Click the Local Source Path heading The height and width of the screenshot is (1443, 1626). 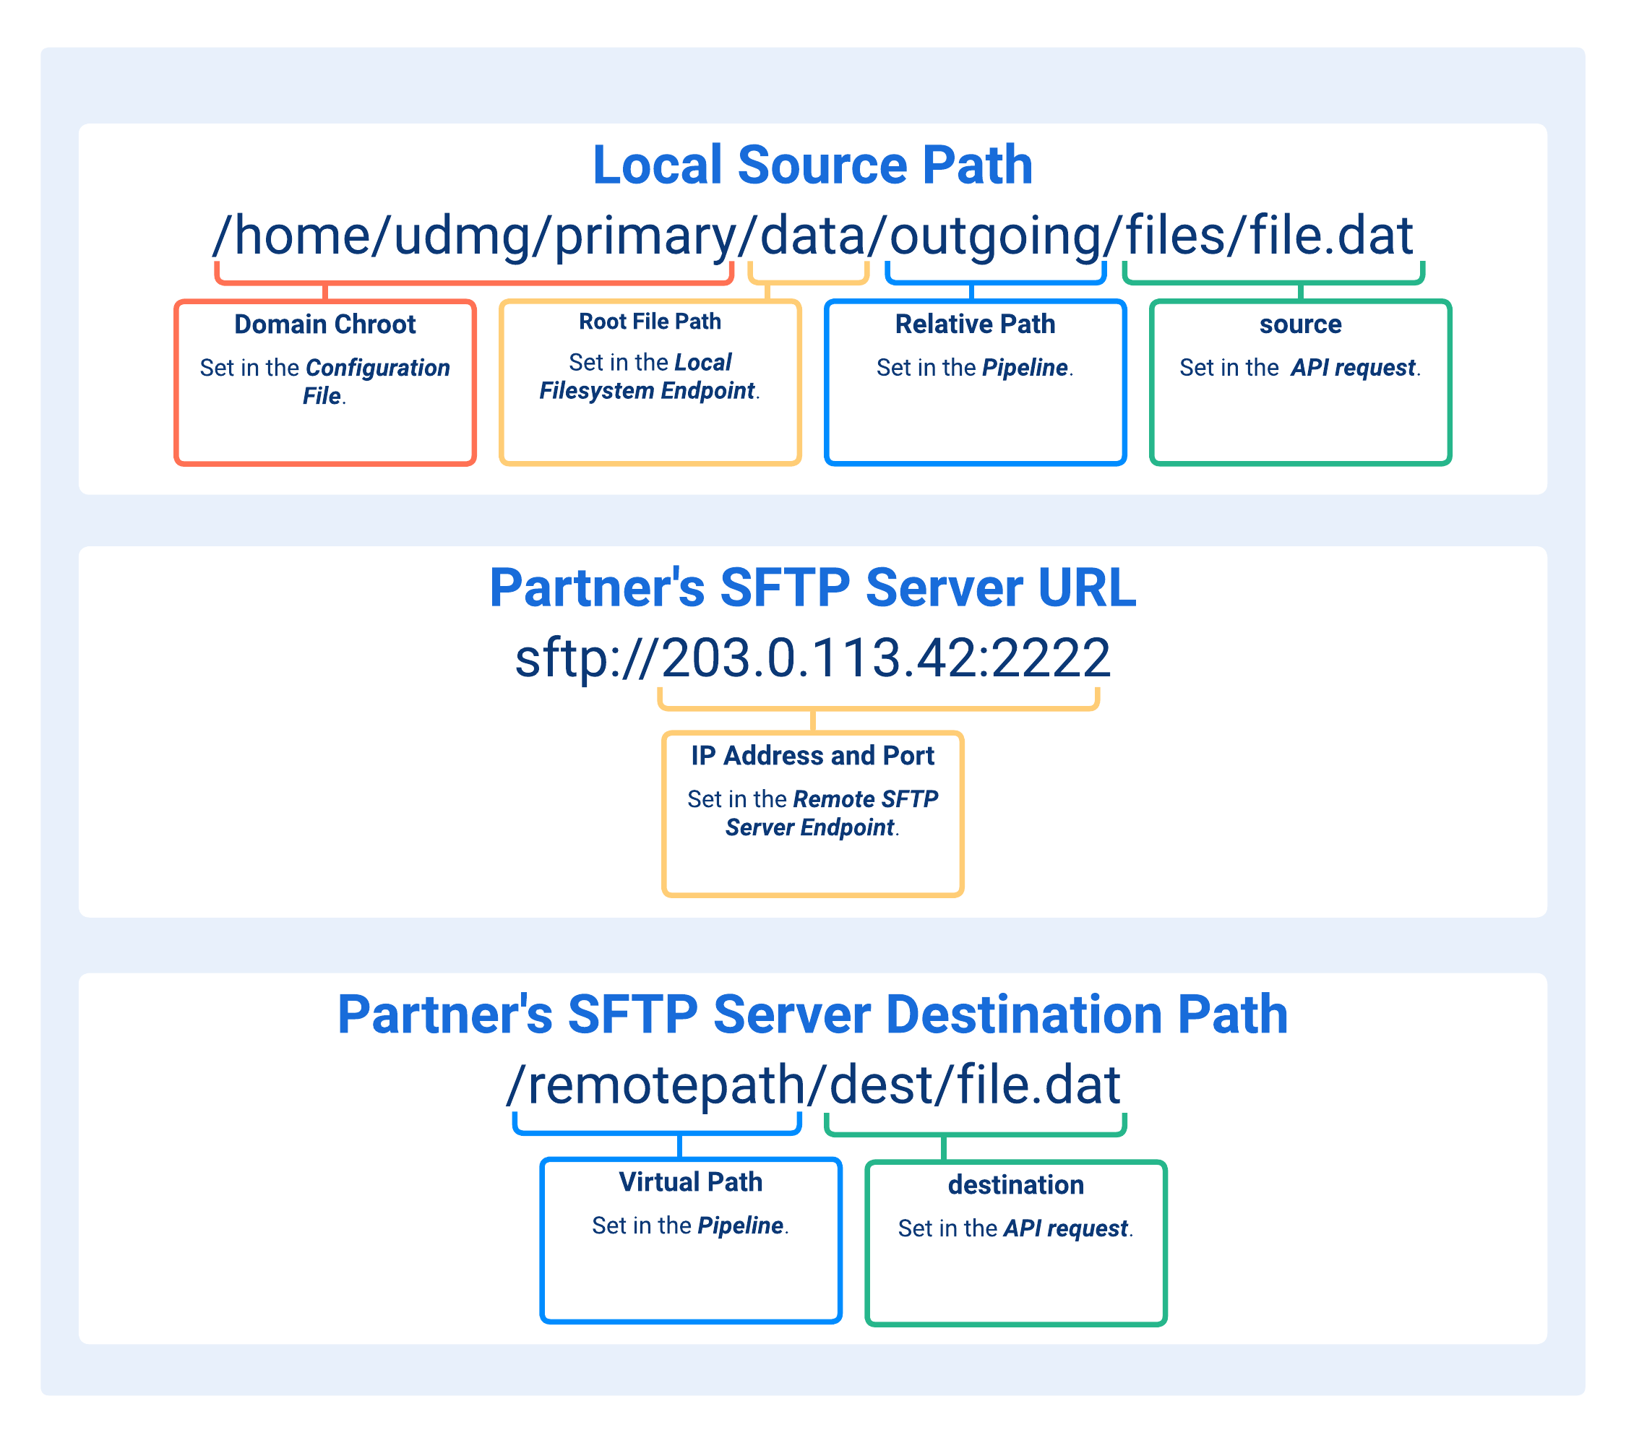pyautogui.click(x=813, y=165)
